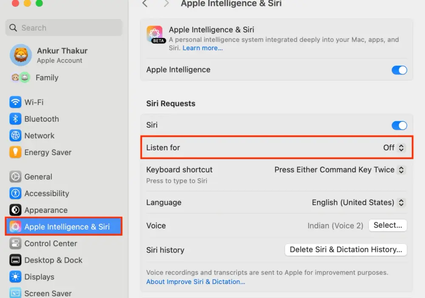The height and width of the screenshot is (298, 425).
Task: Click the Accessibility icon
Action: coord(15,194)
